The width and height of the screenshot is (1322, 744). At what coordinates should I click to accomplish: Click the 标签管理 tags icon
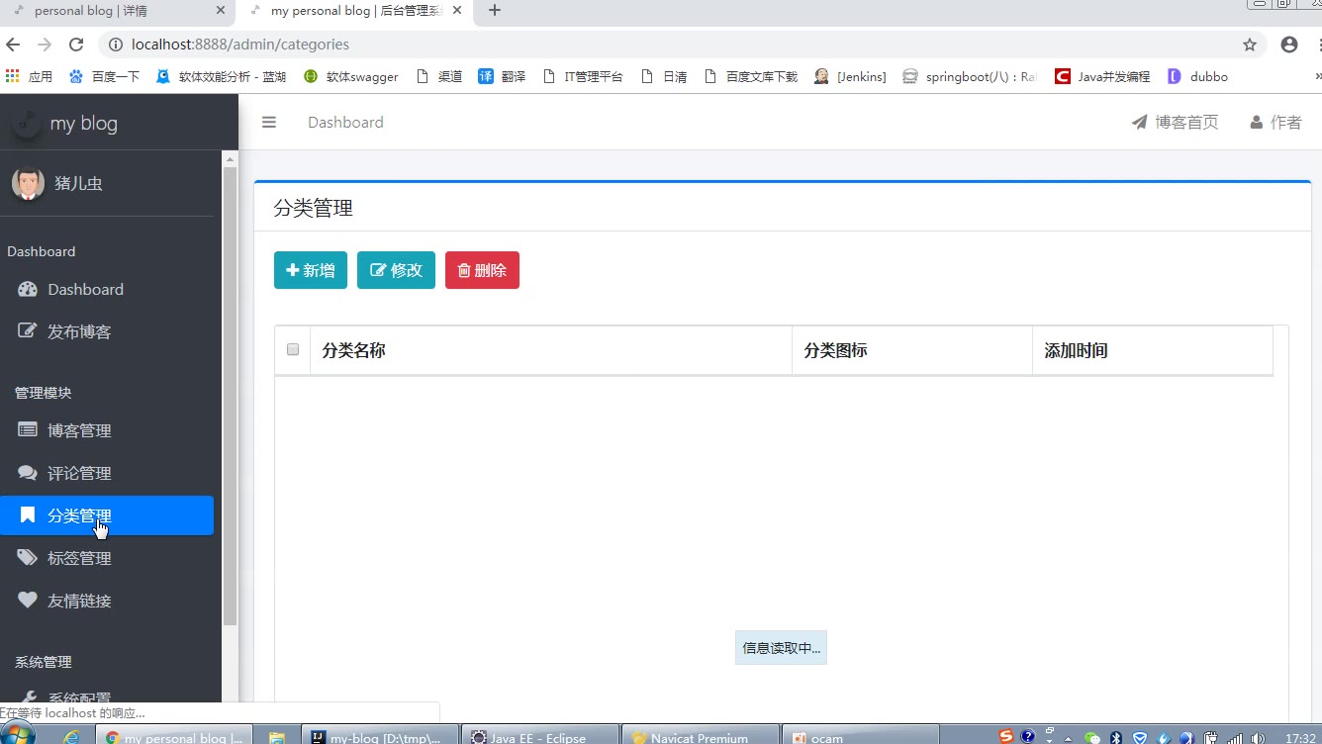click(28, 558)
